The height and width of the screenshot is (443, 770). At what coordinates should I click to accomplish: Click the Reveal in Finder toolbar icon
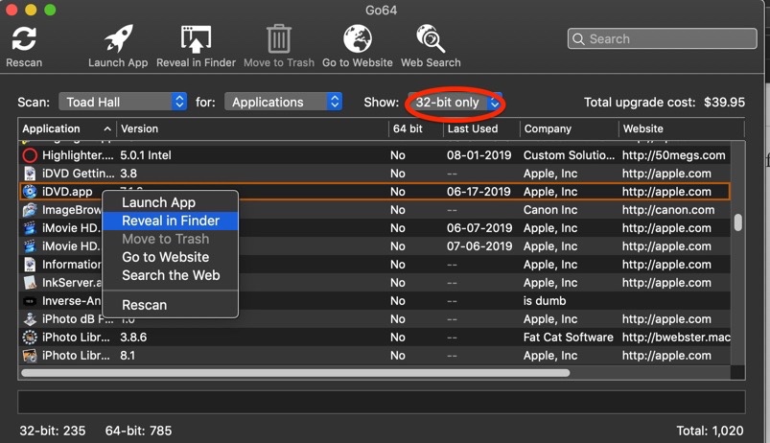(196, 38)
